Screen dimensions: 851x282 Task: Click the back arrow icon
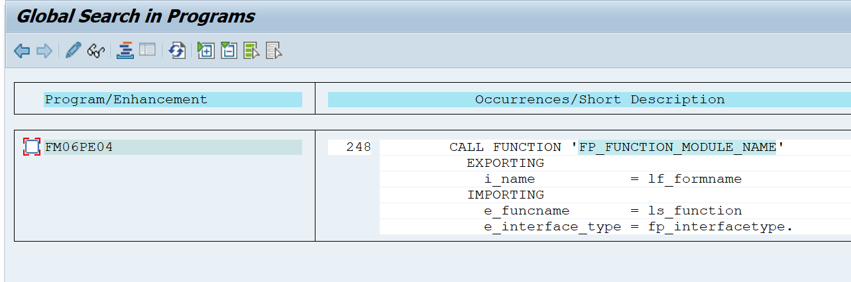pyautogui.click(x=22, y=51)
